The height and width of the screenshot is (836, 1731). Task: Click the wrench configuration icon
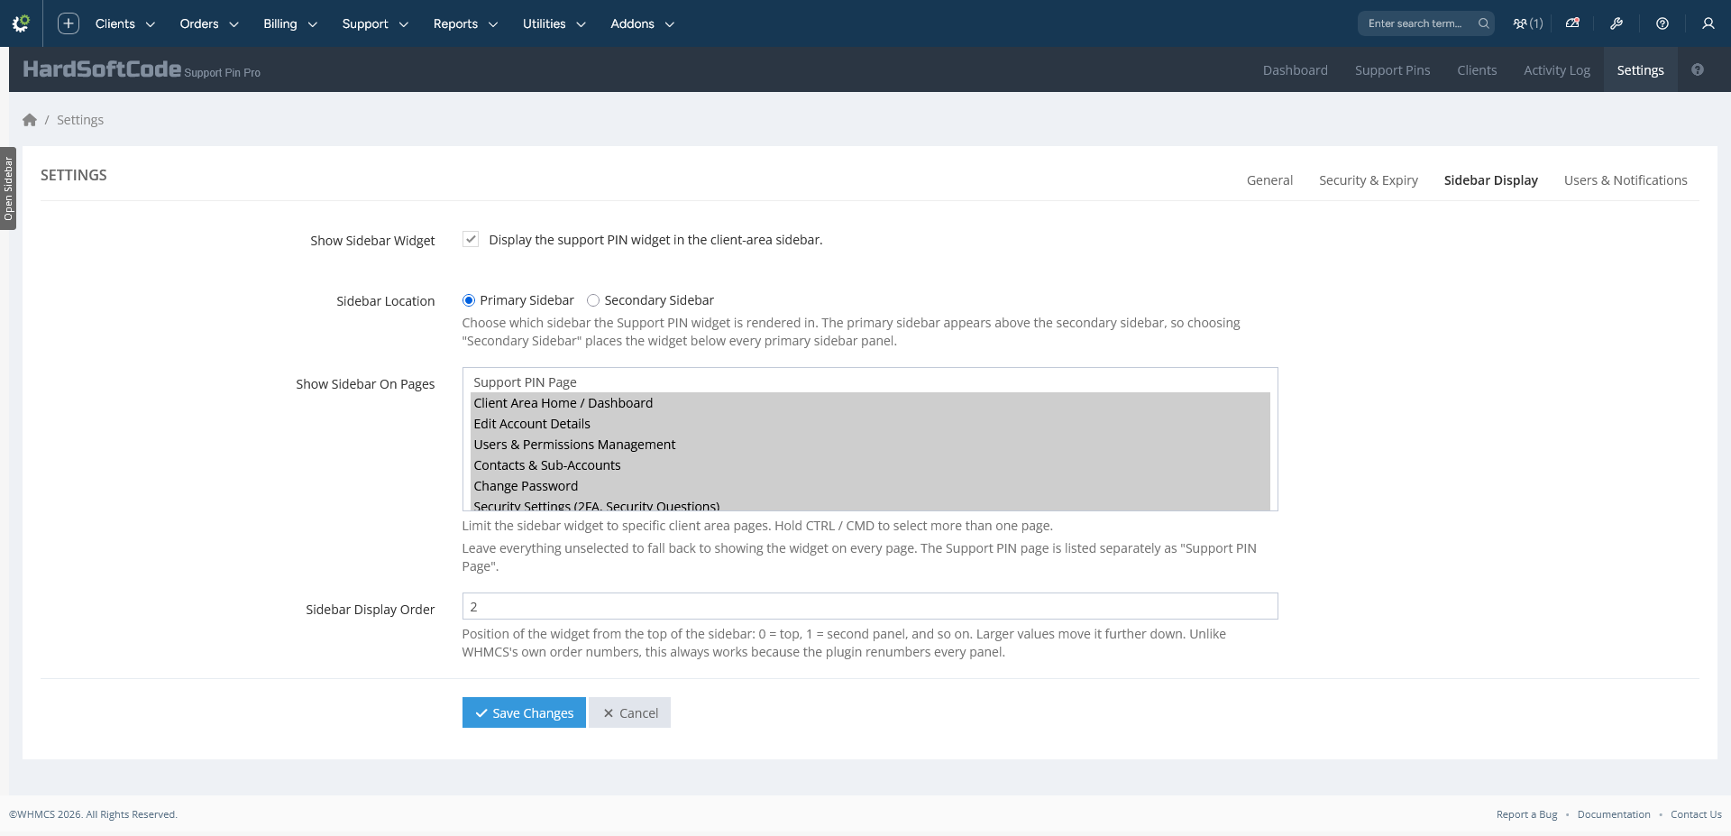tap(1617, 23)
